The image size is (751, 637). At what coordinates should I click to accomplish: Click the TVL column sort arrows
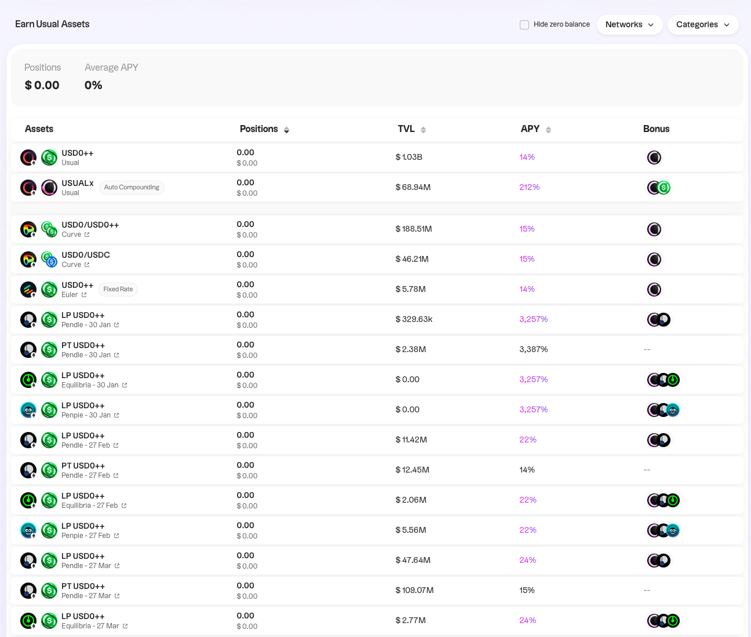(x=424, y=130)
